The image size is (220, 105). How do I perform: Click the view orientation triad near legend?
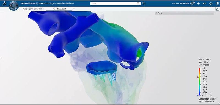[210, 95]
